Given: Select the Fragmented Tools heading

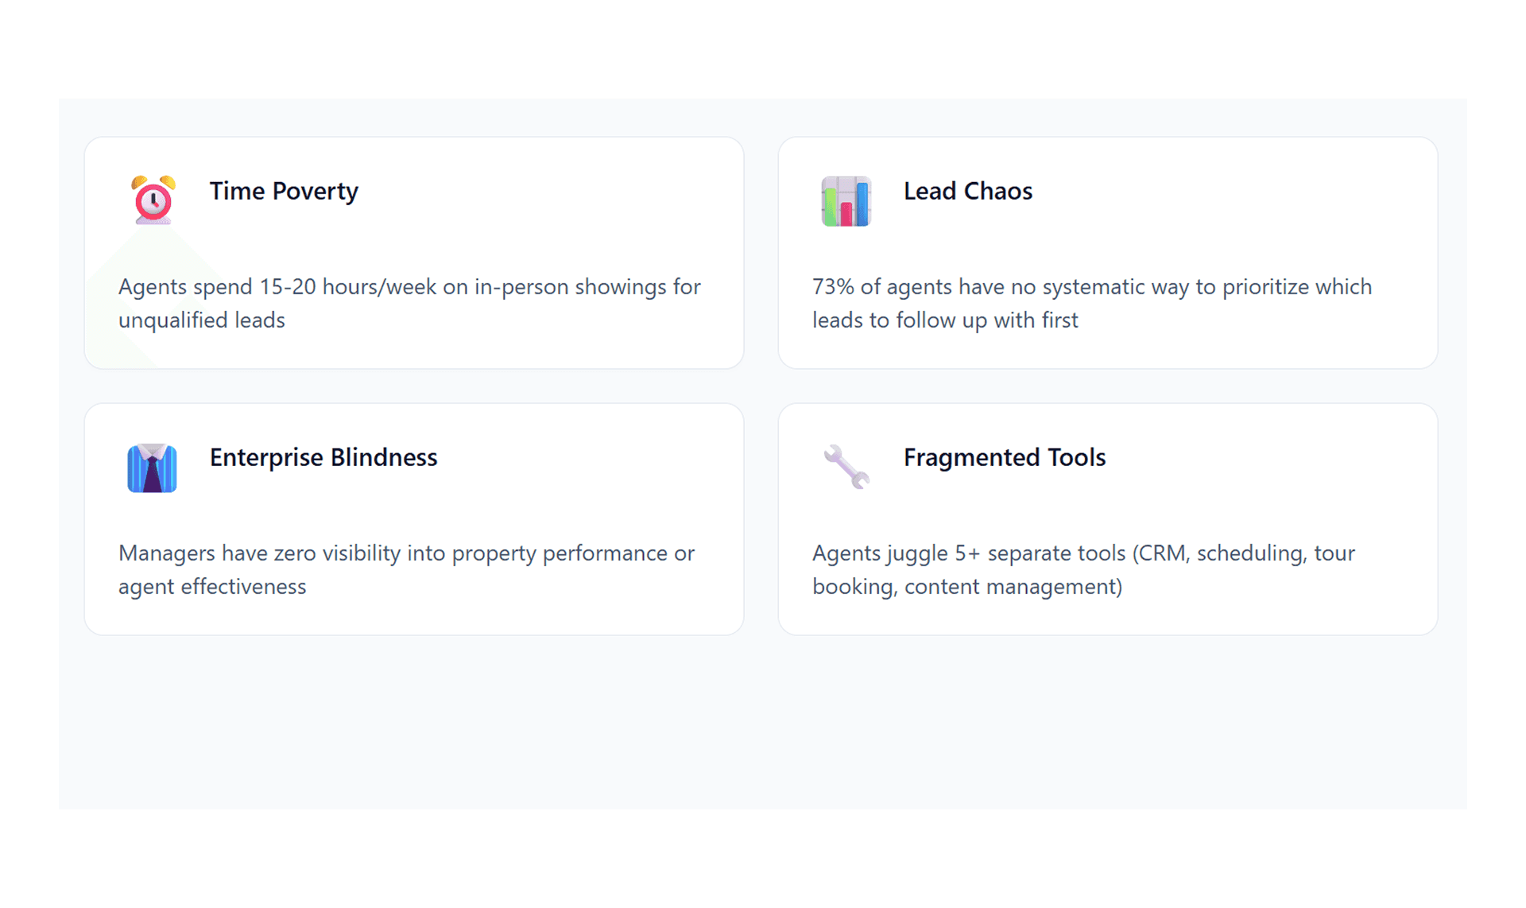Looking at the screenshot, I should point(1004,457).
